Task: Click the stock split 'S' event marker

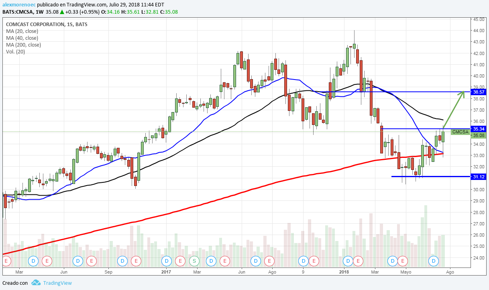Action: click(x=194, y=261)
